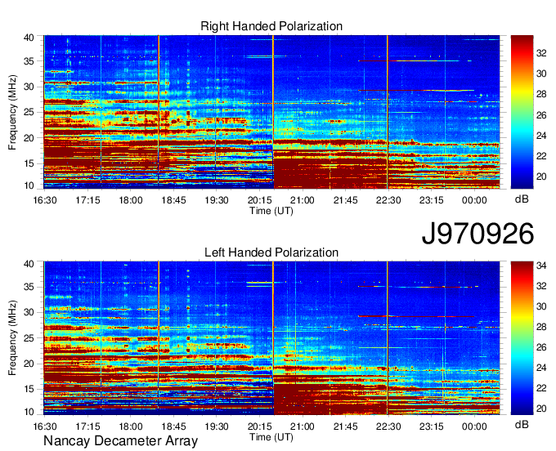
Task: Click the 00:00 tick under Left Handed plot
Action: (474, 426)
